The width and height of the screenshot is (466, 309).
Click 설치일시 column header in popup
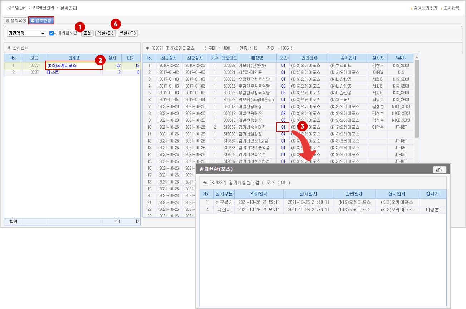(x=308, y=194)
